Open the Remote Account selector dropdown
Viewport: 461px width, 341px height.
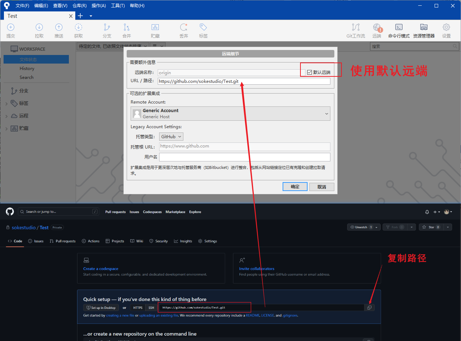point(326,113)
